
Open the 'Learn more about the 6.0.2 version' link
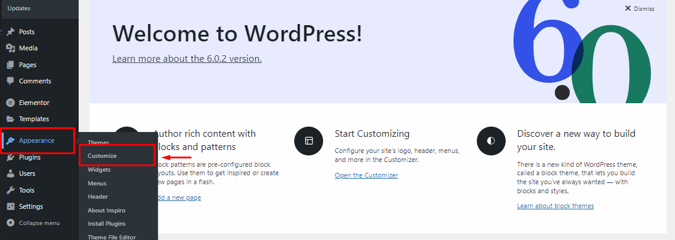pyautogui.click(x=187, y=59)
